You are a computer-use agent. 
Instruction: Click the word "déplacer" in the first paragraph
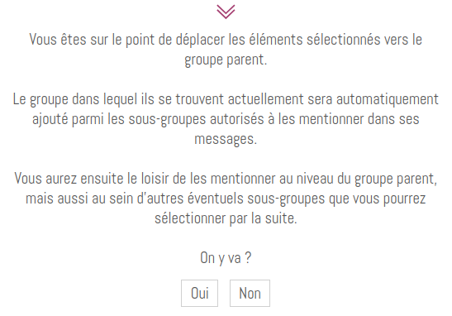[x=200, y=40]
